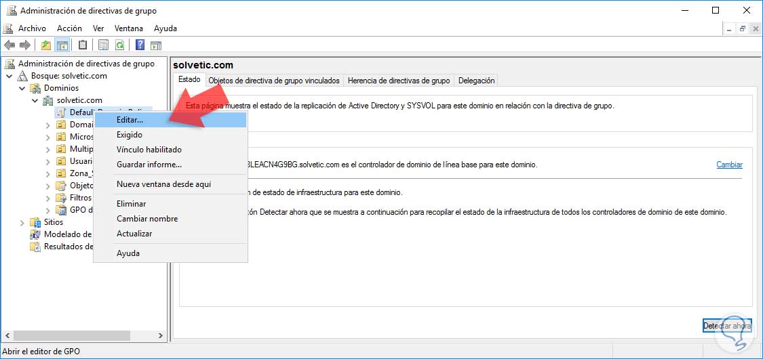The width and height of the screenshot is (763, 359).
Task: Select Actualizar in the context menu
Action: tap(170, 234)
